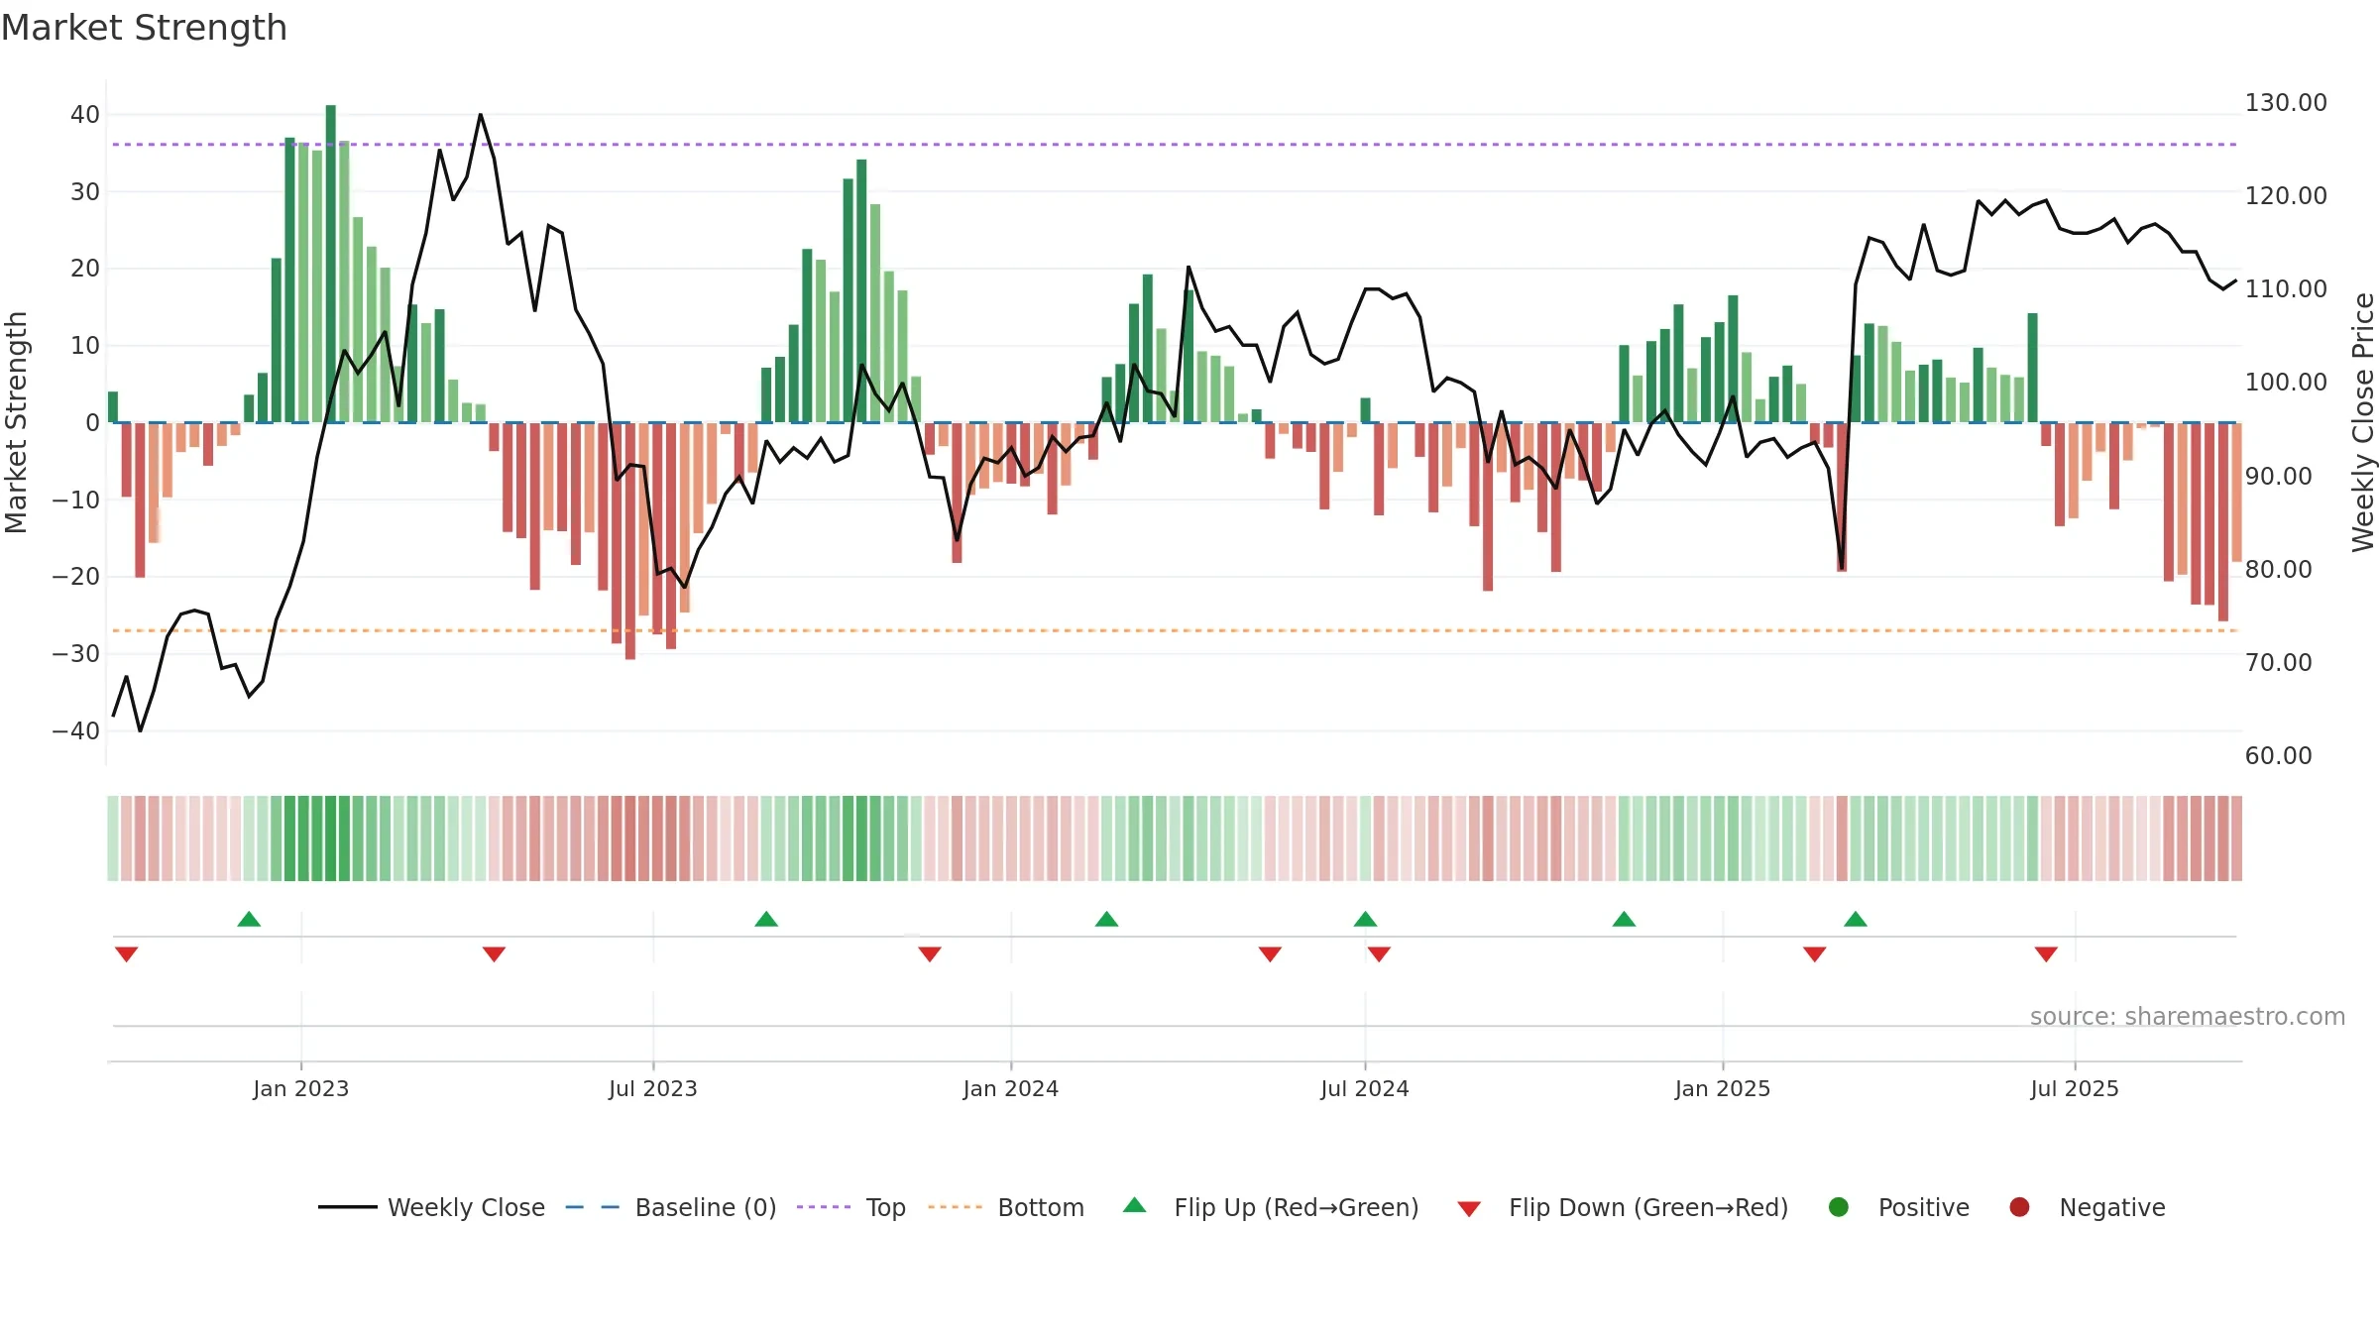
Task: Toggle the Bottom legend label
Action: 1041,1207
